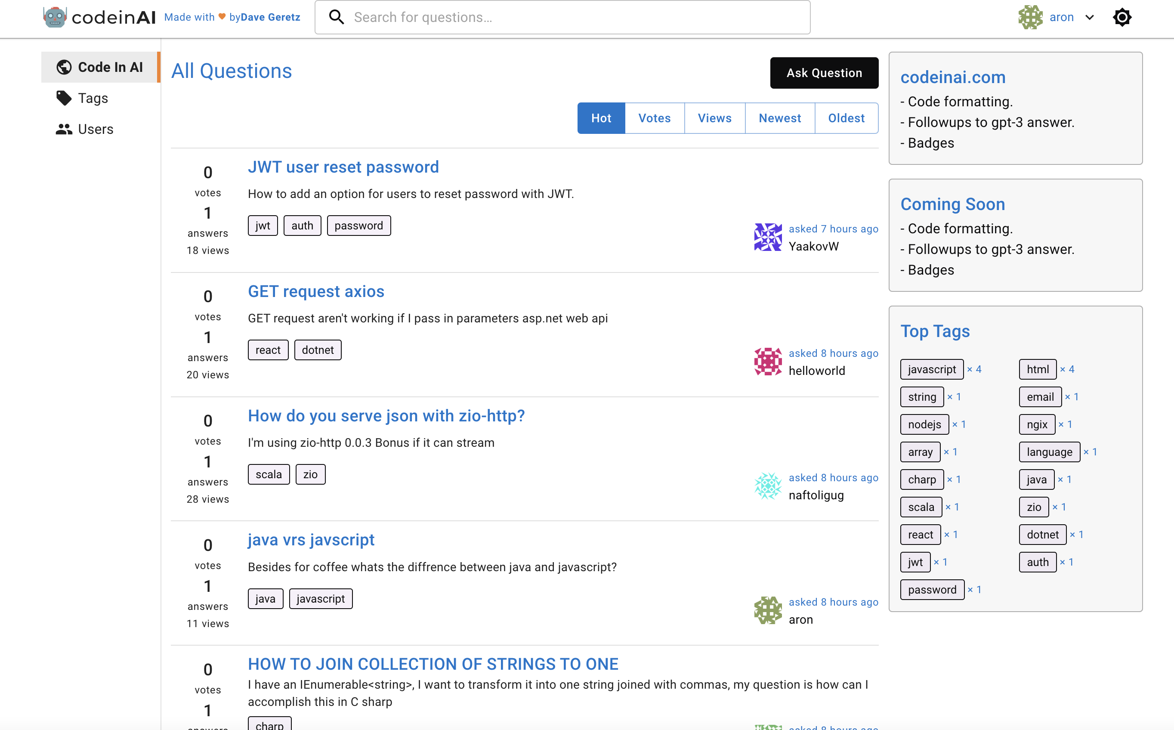Switch to the Votes sorting tab
1174x730 pixels.
654,118
